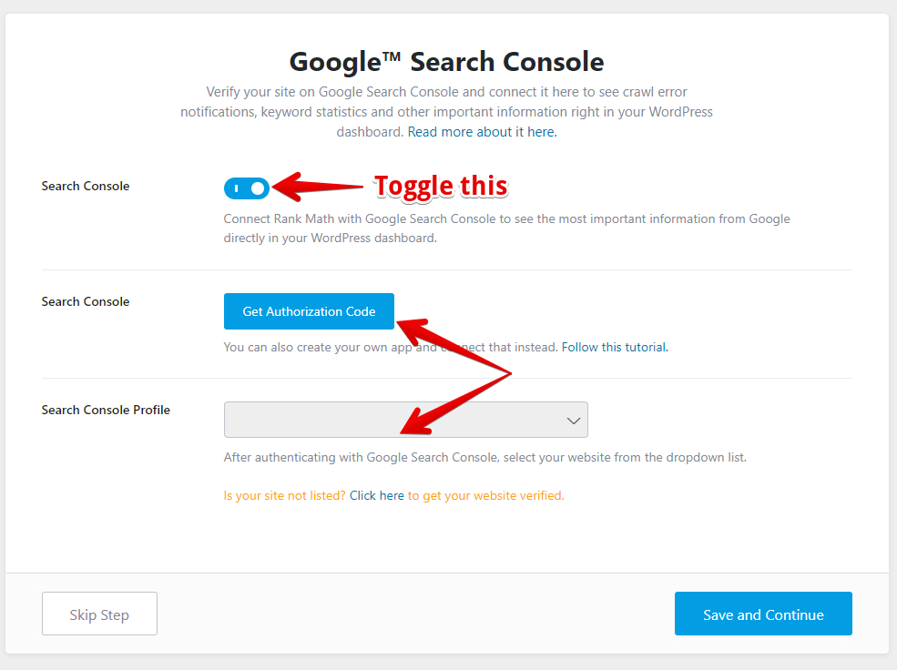The width and height of the screenshot is (897, 670).
Task: Click the 'here' link to verify website
Action: (392, 496)
